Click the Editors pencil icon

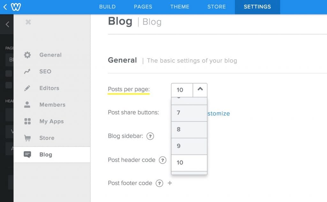coord(27,88)
